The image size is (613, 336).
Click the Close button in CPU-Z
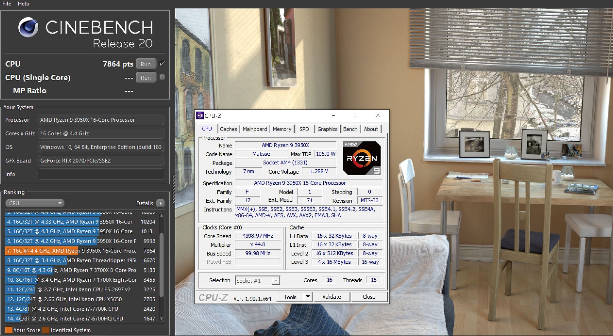[x=369, y=297]
